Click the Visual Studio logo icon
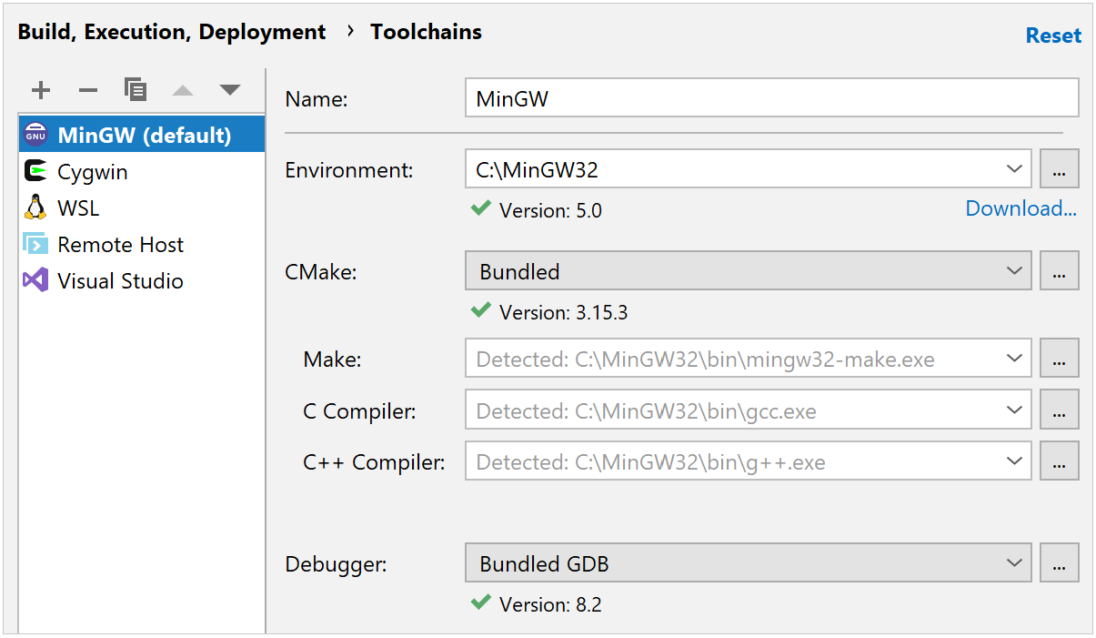The width and height of the screenshot is (1096, 638). pos(35,280)
